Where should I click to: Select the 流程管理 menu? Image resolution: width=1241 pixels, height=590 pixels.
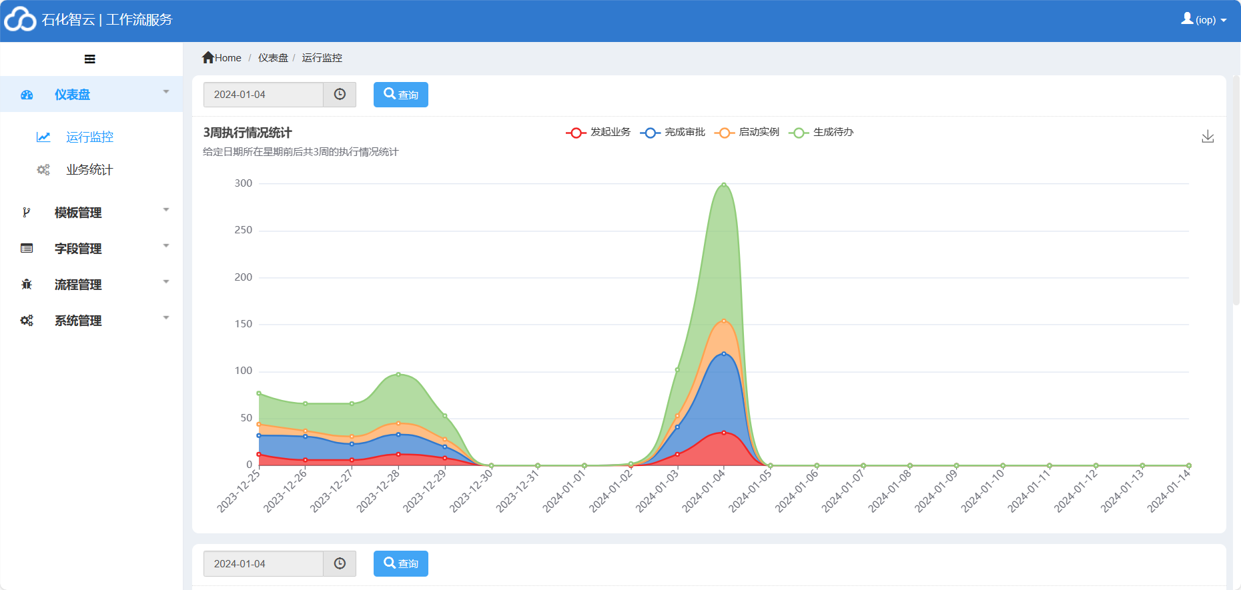(78, 285)
